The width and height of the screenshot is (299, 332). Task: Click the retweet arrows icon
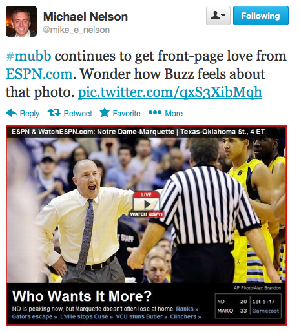[54, 112]
